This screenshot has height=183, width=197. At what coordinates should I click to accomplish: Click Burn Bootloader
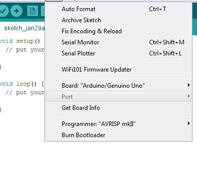click(119, 135)
